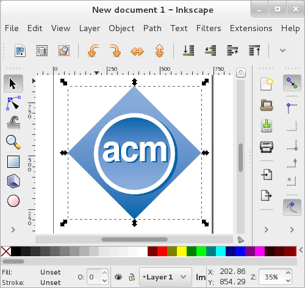The image size is (305, 288).
Task: Toggle current layer visibility eye icon
Action: click(x=118, y=277)
